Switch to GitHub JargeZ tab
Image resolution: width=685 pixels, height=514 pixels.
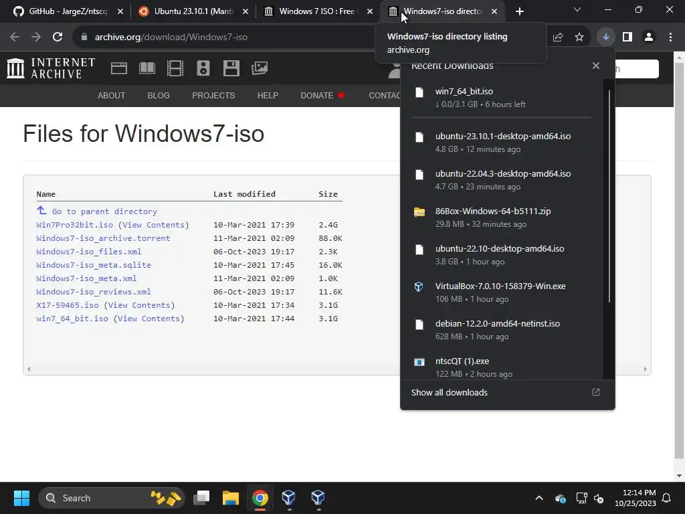coord(68,11)
